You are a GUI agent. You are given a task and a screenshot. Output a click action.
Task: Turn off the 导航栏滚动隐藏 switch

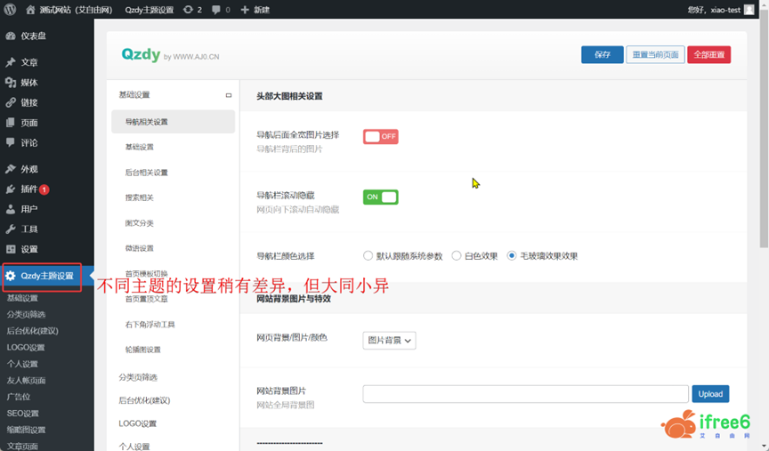(380, 197)
